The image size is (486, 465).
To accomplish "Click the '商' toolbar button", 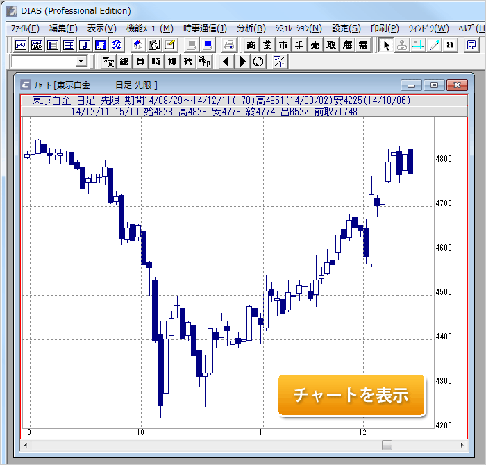I will [251, 45].
